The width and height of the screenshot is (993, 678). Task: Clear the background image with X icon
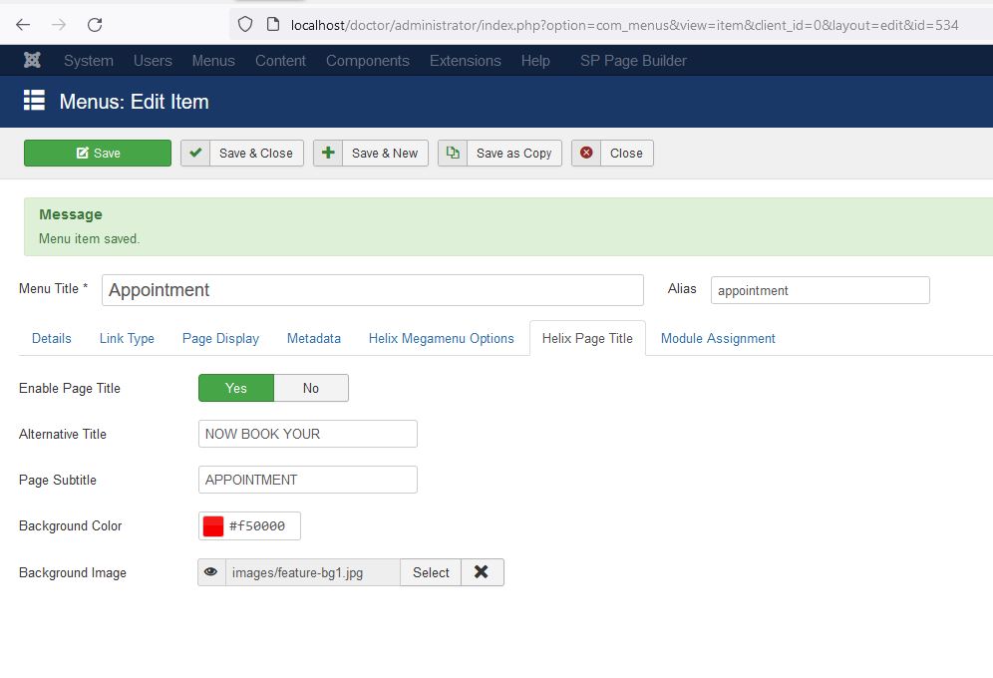coord(482,572)
